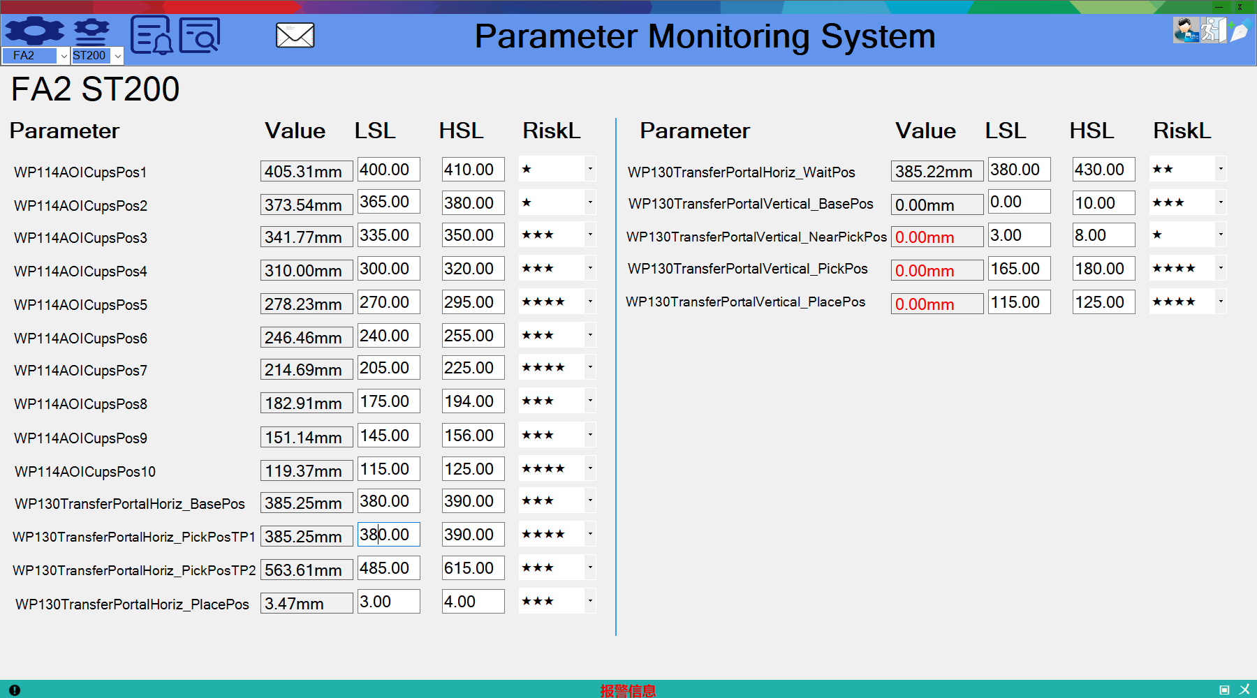1257x698 pixels.
Task: Open RiskL dropdown for WP114AOICupsPos5
Action: (590, 302)
